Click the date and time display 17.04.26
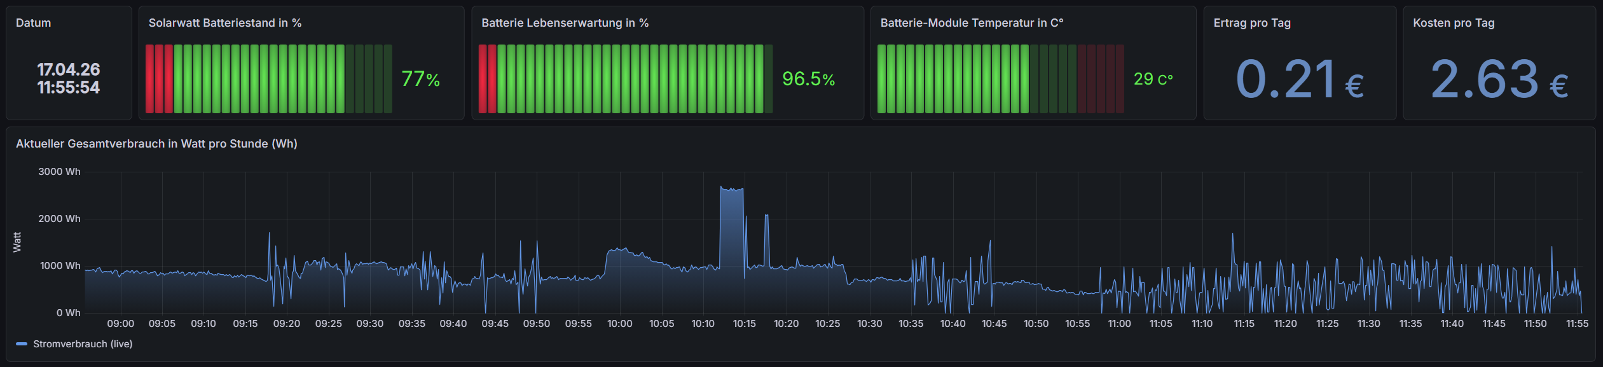This screenshot has width=1603, height=367. 68,70
